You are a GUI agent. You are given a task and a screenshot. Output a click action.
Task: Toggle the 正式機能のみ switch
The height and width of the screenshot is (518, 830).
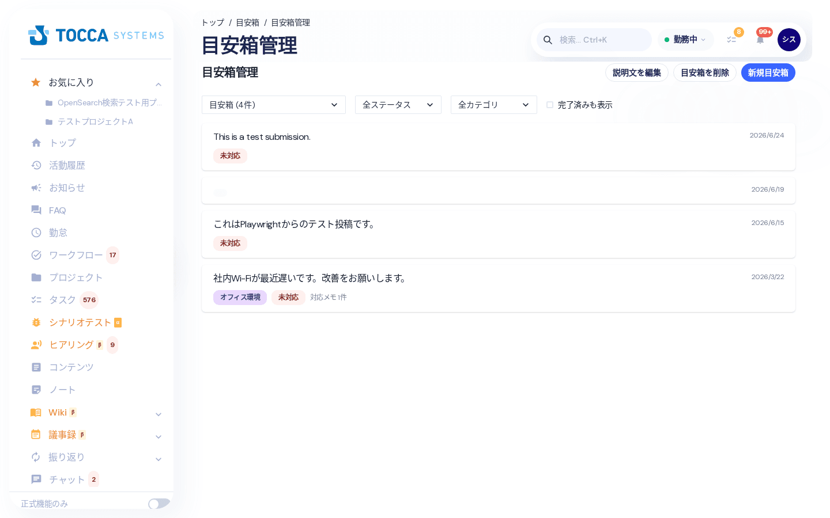[159, 504]
